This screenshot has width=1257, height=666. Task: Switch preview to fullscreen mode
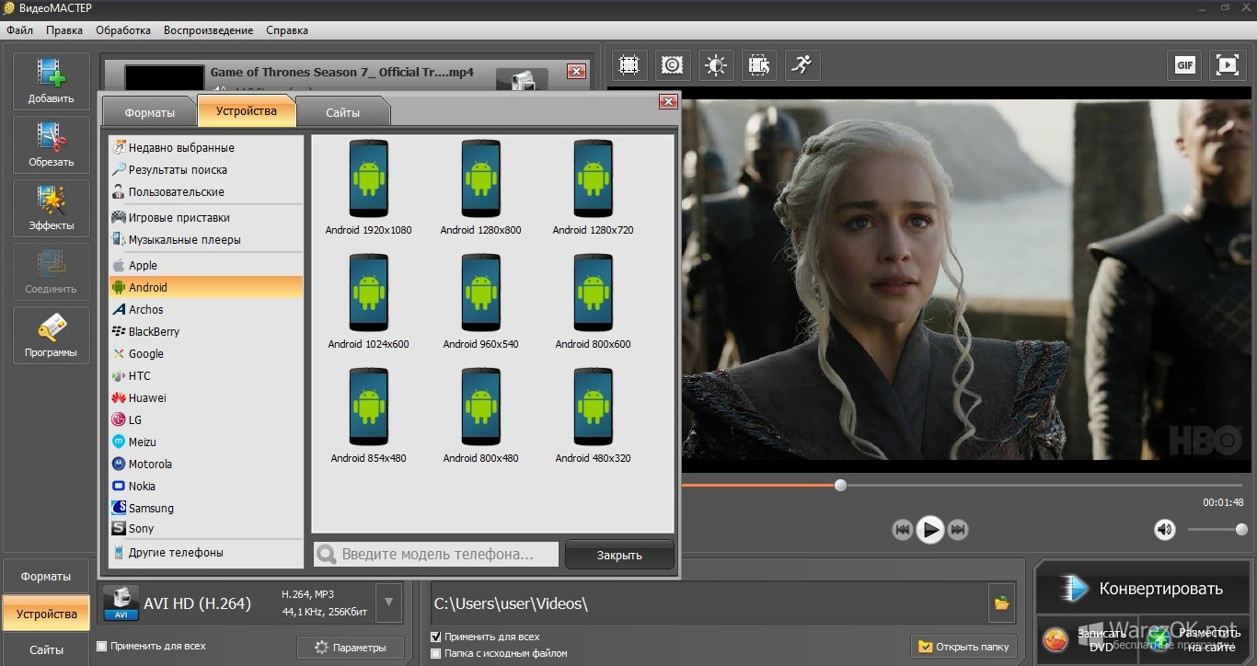point(1227,65)
